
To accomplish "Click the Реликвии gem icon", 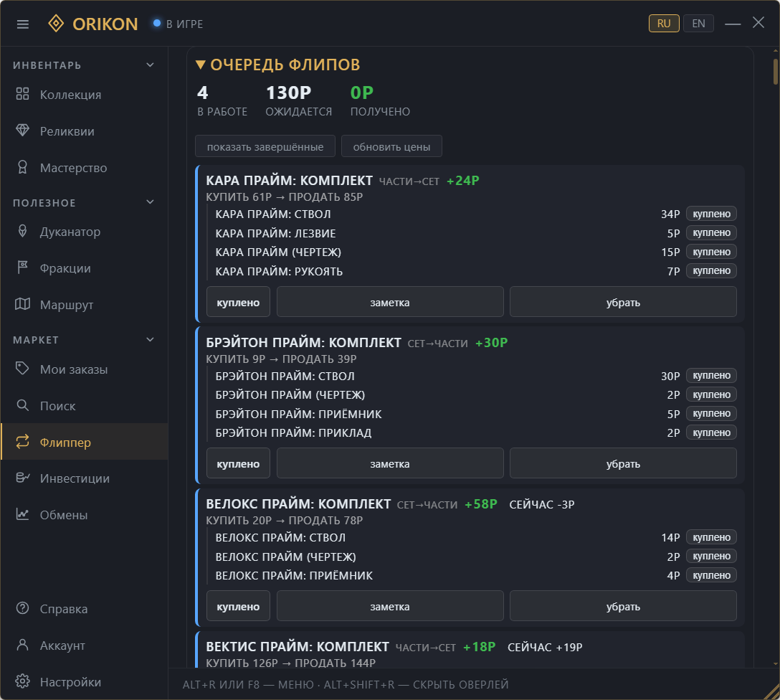I will (x=22, y=131).
